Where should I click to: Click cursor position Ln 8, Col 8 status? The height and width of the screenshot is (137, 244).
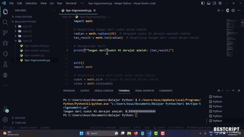103,127
